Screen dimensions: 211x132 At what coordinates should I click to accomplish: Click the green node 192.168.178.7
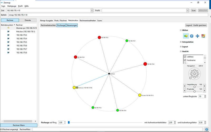coord(127,41)
